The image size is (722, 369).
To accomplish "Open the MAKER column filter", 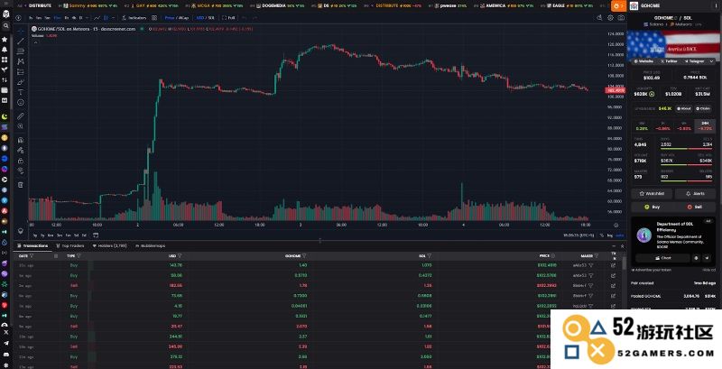I will (x=597, y=256).
